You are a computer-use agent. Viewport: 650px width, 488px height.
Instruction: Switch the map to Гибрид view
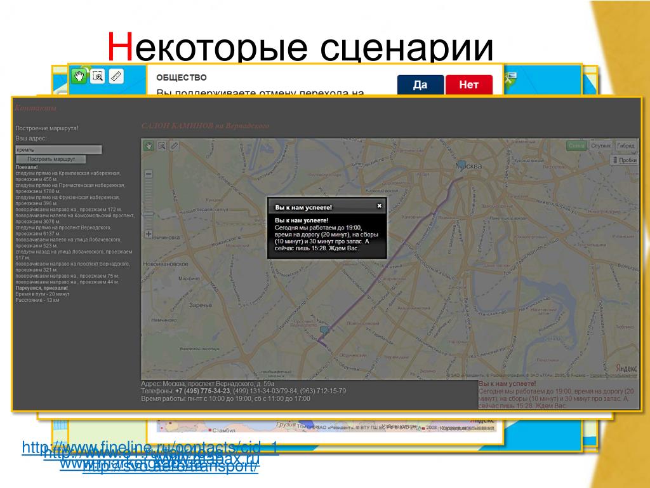coord(625,146)
